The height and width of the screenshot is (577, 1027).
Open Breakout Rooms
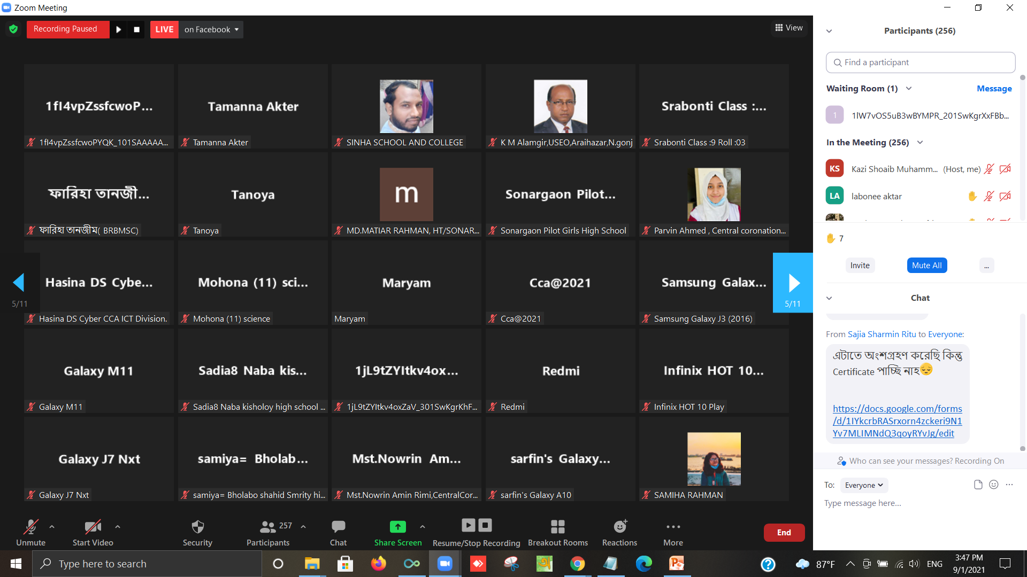[x=558, y=533]
